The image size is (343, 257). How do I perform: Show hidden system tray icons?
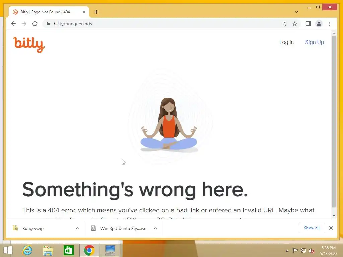[x=287, y=251]
